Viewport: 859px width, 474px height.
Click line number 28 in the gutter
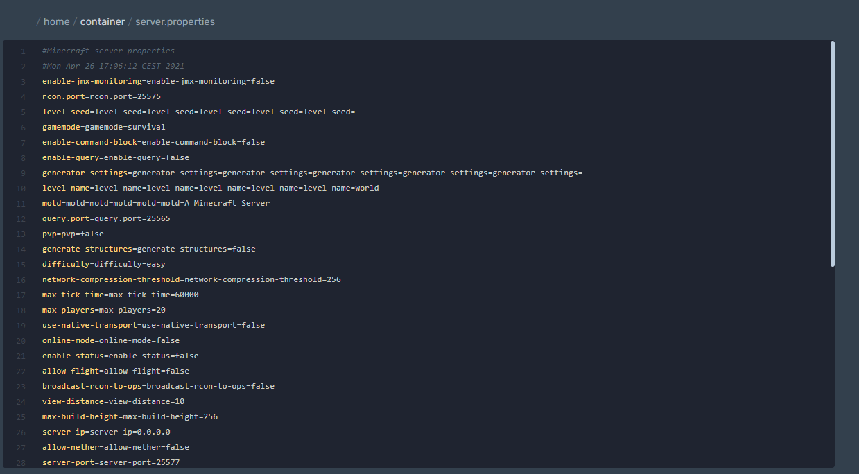(x=21, y=463)
